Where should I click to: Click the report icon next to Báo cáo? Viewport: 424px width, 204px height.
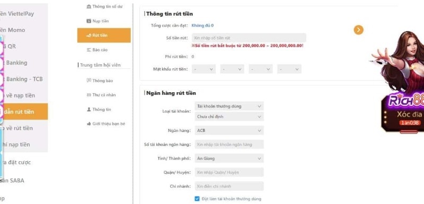[89, 50]
